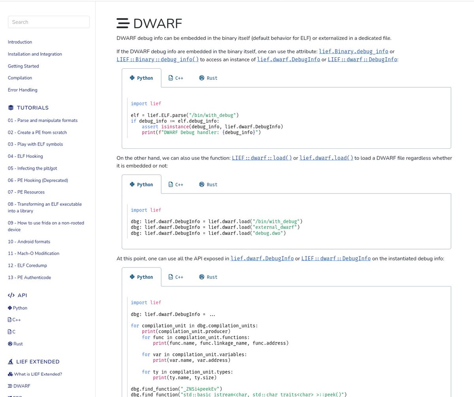Open tutorial 01 - Parse and manipulate formats
This screenshot has width=474, height=397.
[x=43, y=120]
